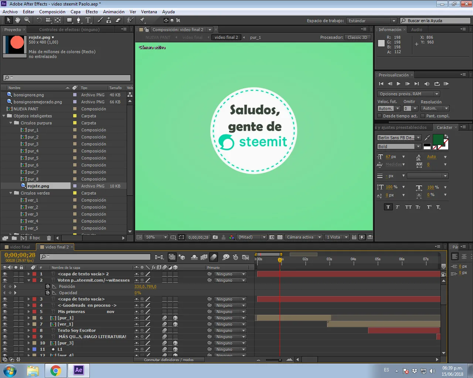Play the preview in Previsualización panel
The height and width of the screenshot is (378, 473).
coord(398,84)
